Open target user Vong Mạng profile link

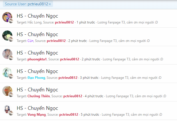coord(36,115)
